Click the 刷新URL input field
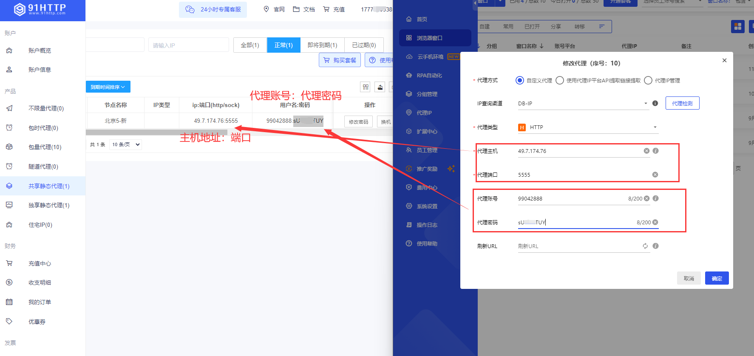754x356 pixels. tap(578, 246)
